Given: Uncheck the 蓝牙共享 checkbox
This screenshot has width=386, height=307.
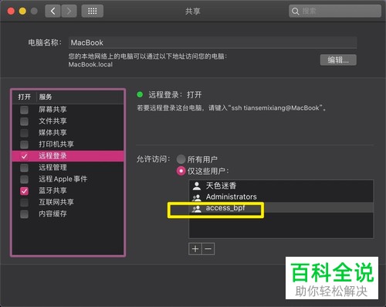Looking at the screenshot, I should (24, 191).
